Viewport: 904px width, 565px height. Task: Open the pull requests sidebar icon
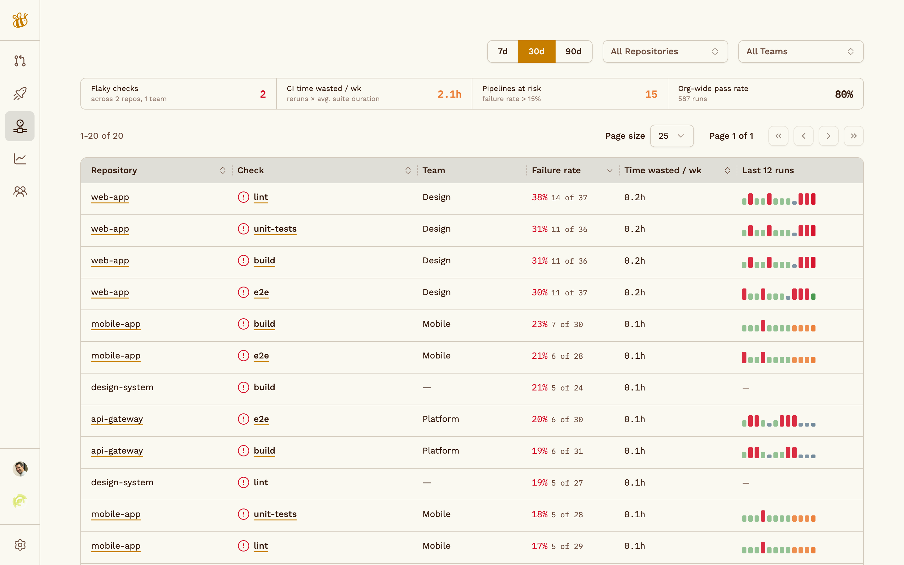[x=20, y=61]
